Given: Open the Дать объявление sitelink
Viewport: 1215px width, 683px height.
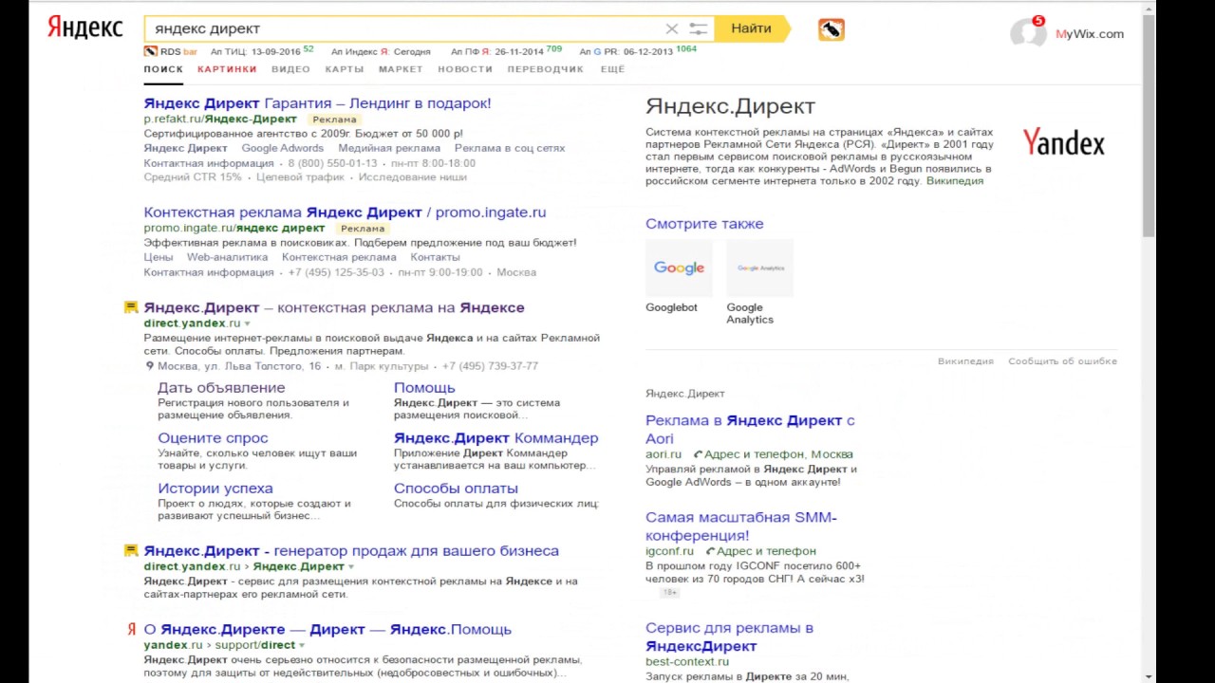Looking at the screenshot, I should pos(221,387).
